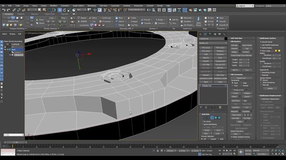Open the Modifier List dropdown
Viewport: 286px width, 160px height.
pyautogui.click(x=213, y=43)
